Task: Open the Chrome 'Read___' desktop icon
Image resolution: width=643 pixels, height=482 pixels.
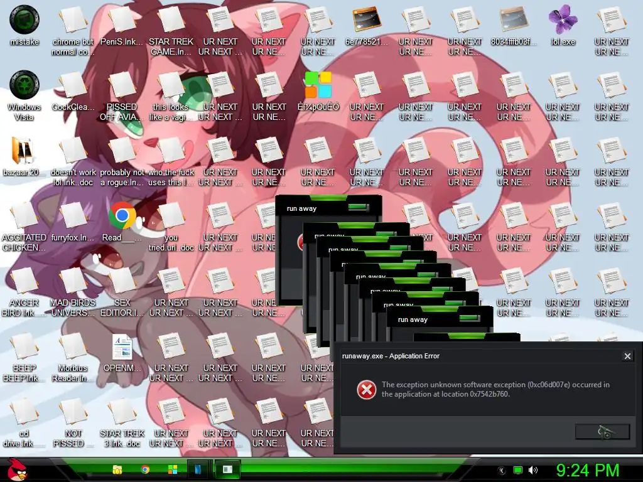Action: [x=122, y=222]
